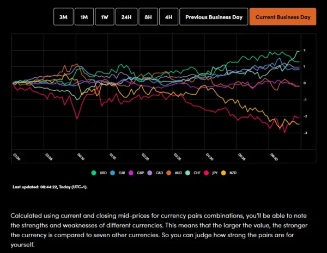Open Previous Business Day view
This screenshot has height=253, width=327.
coord(213,17)
